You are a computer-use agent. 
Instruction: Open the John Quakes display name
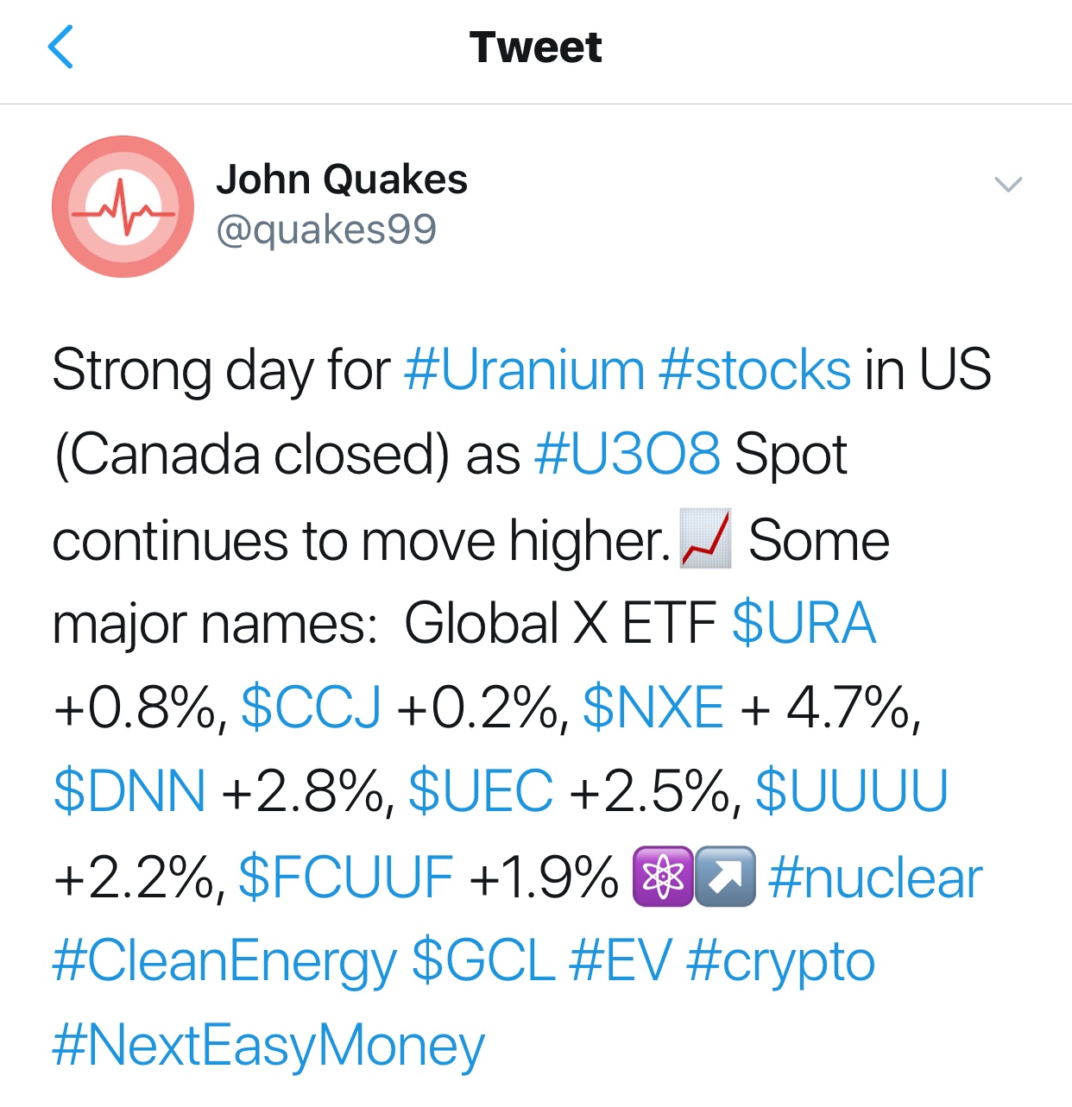[342, 179]
